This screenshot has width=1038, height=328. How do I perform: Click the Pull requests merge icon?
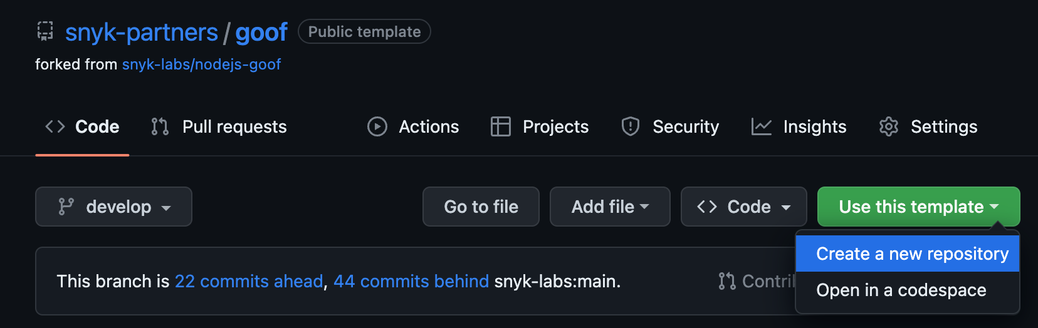pos(160,126)
